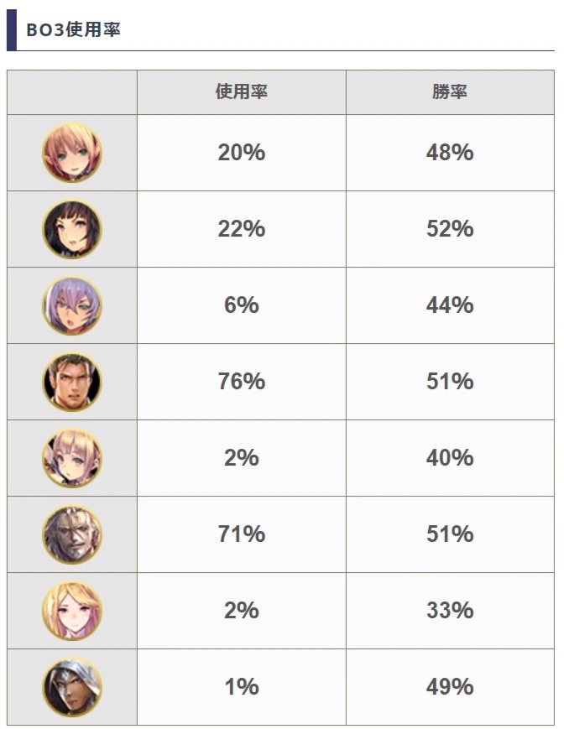Select the 22% usage rate cell
Viewport: 564px width, 729px height.
click(x=242, y=229)
